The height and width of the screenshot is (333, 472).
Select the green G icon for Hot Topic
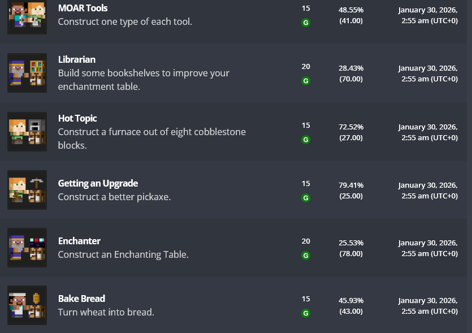[x=306, y=140]
